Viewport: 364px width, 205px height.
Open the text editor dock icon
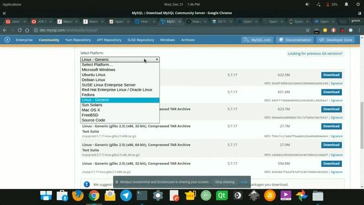tap(174, 195)
